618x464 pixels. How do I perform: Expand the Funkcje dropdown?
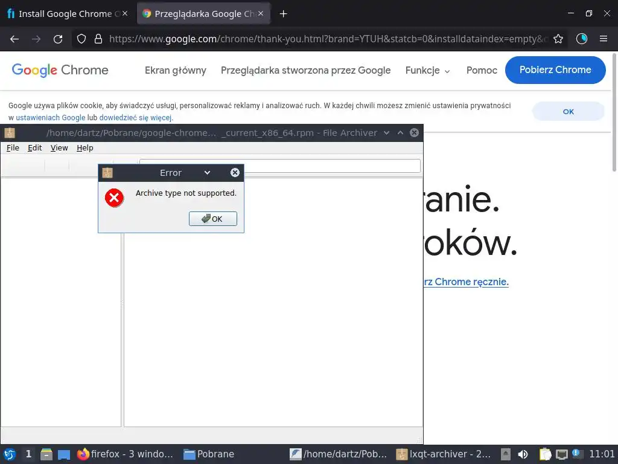(x=428, y=70)
